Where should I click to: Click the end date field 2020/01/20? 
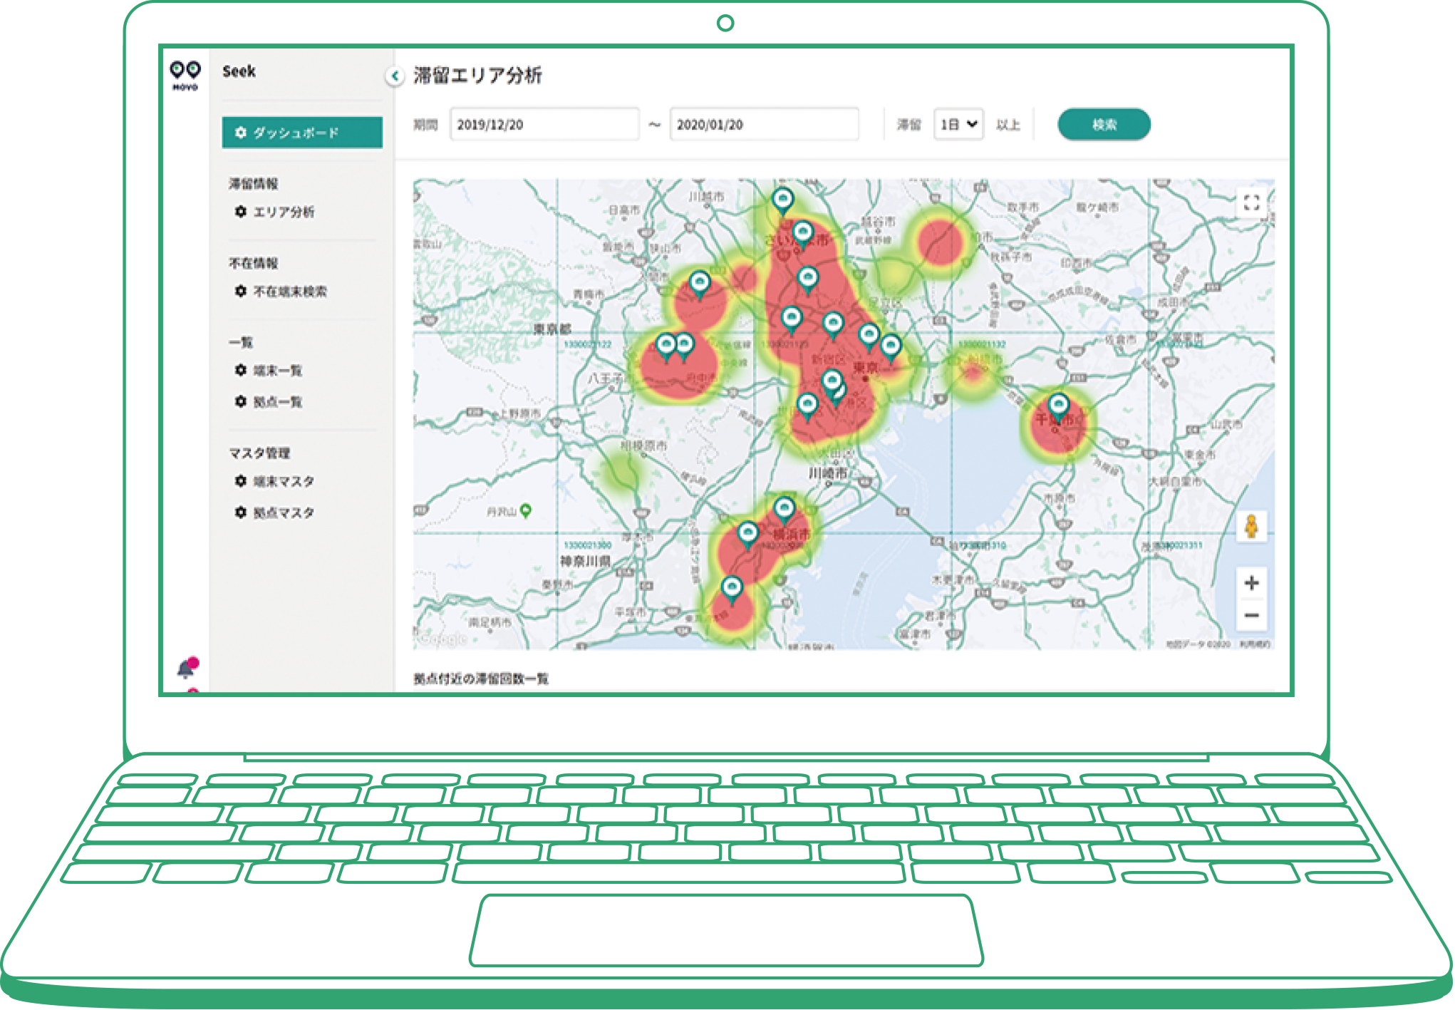(764, 125)
